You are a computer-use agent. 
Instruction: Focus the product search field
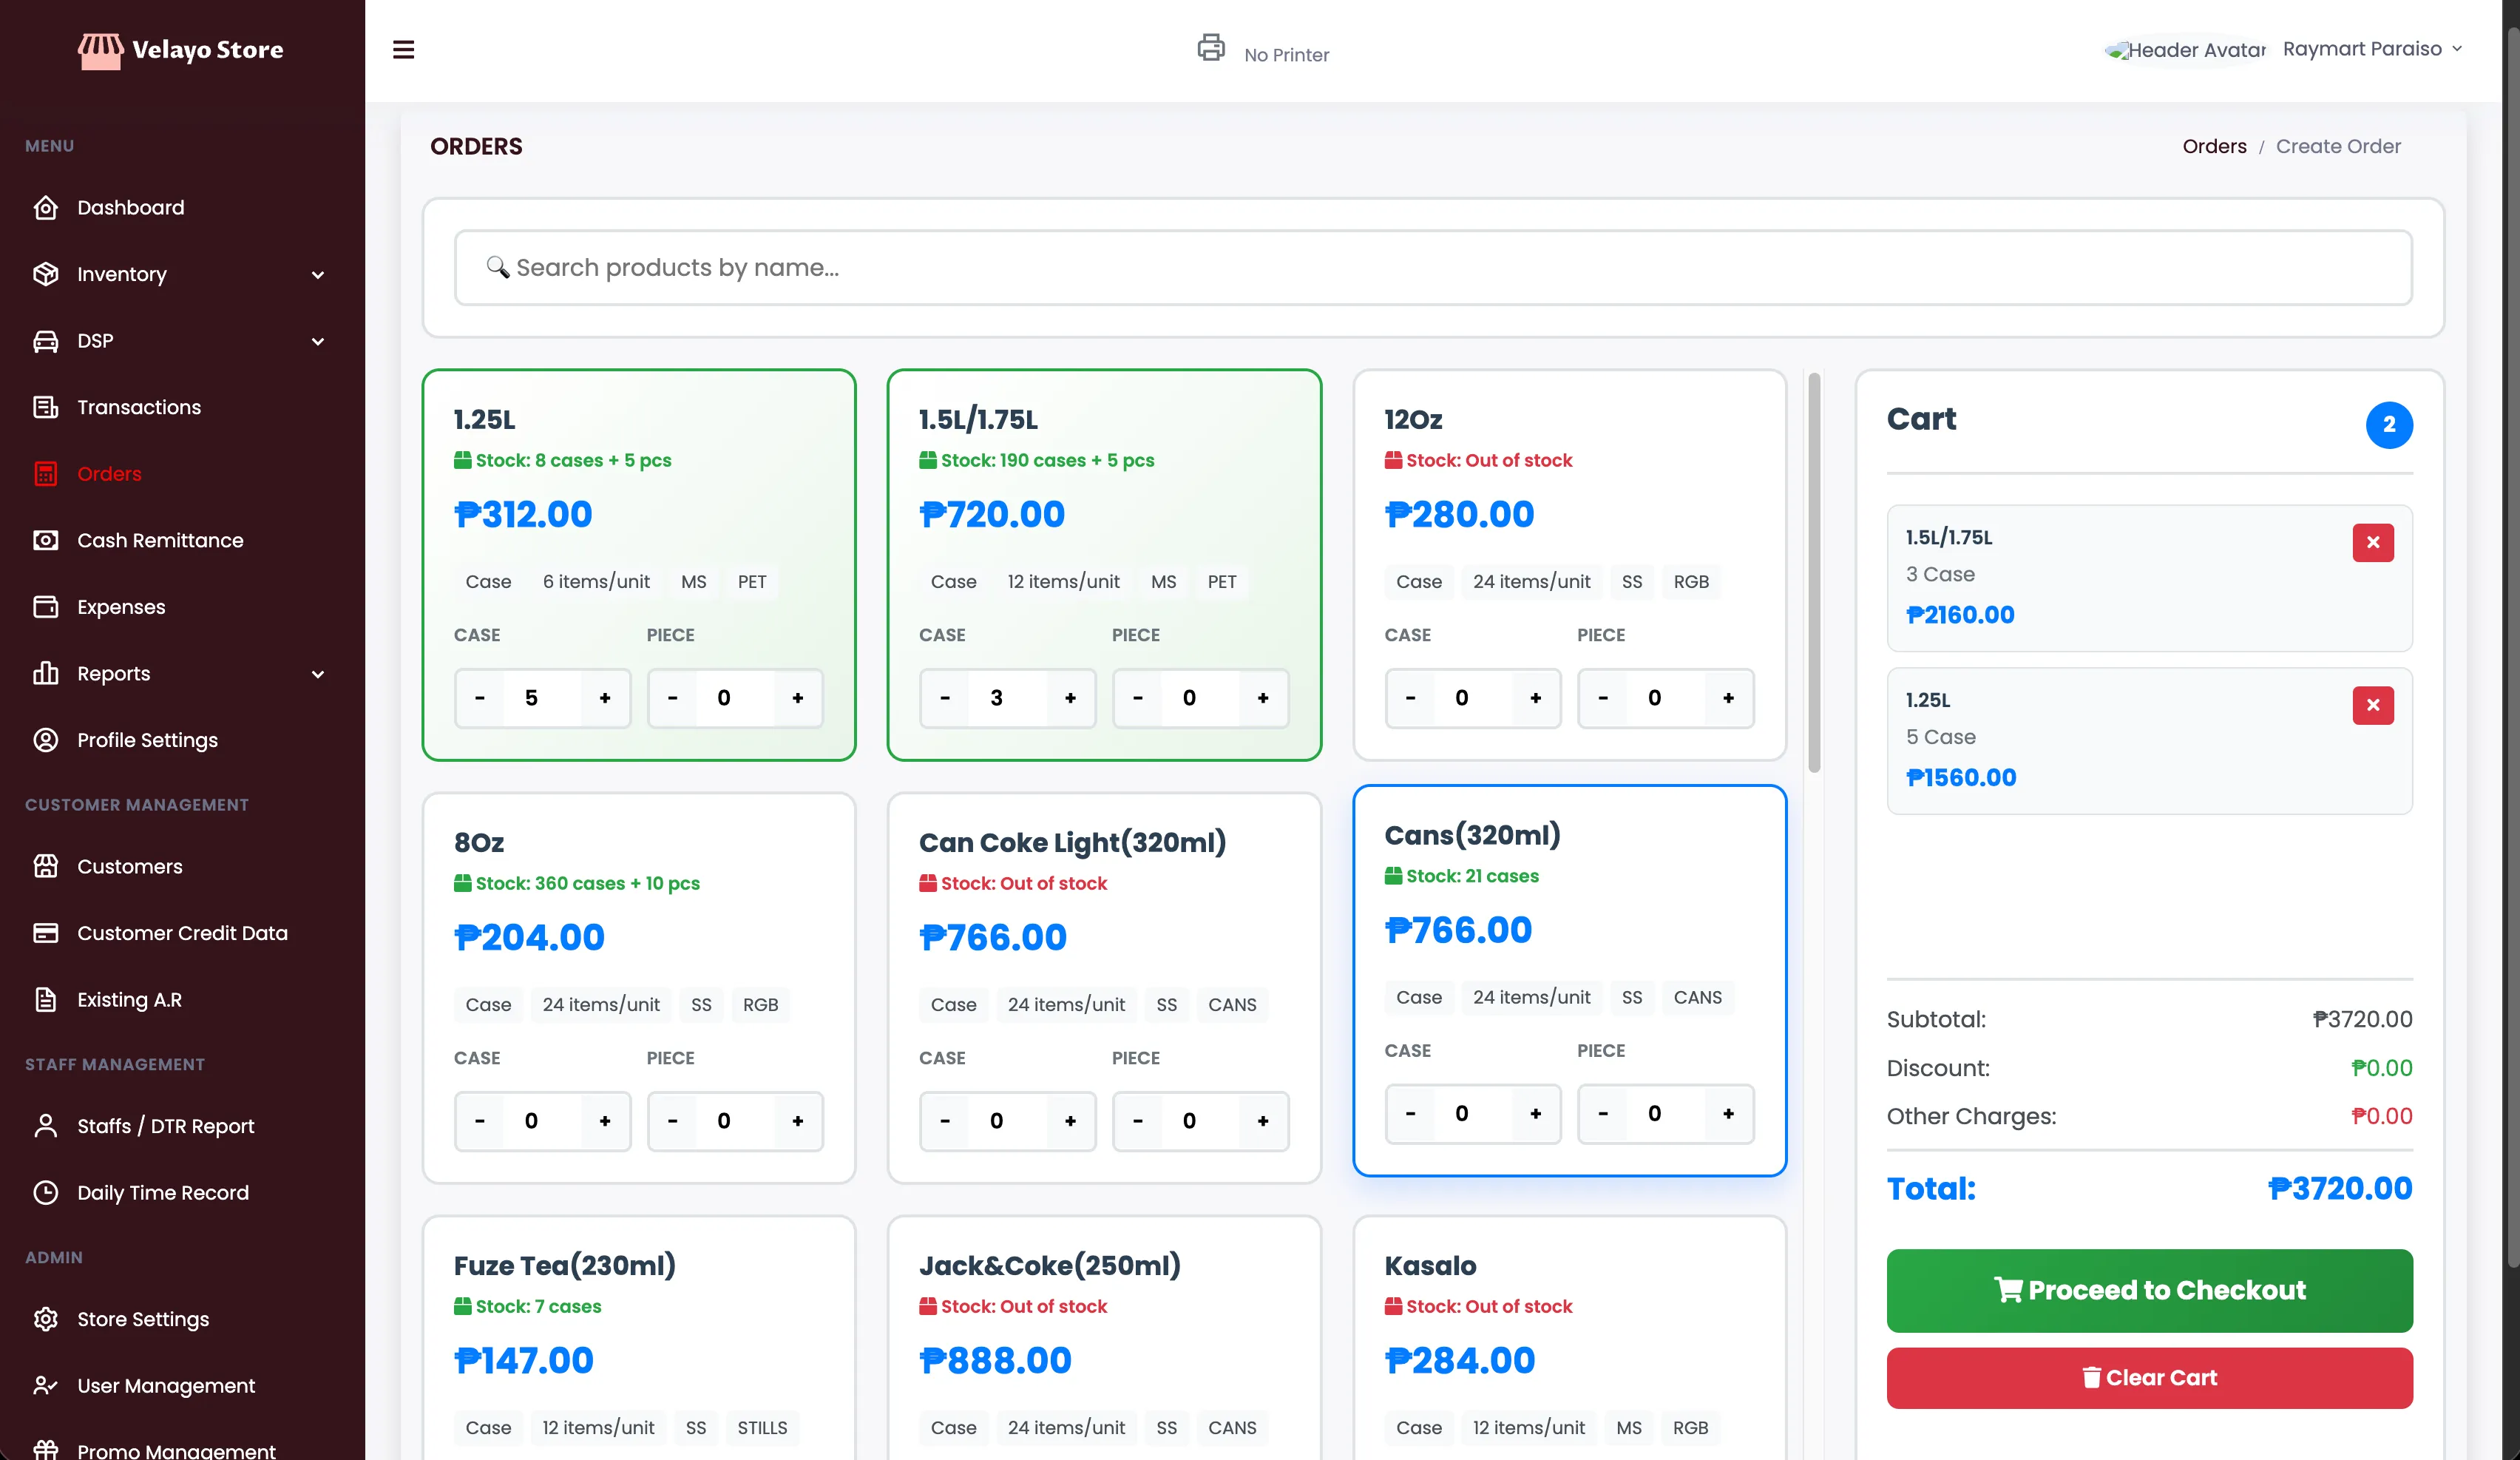[1433, 268]
